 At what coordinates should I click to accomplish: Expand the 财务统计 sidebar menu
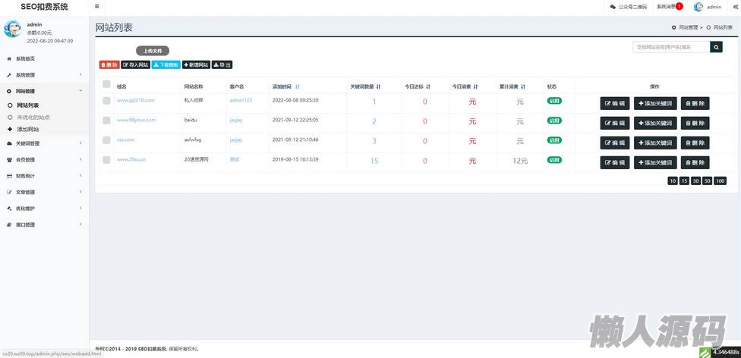coord(45,176)
